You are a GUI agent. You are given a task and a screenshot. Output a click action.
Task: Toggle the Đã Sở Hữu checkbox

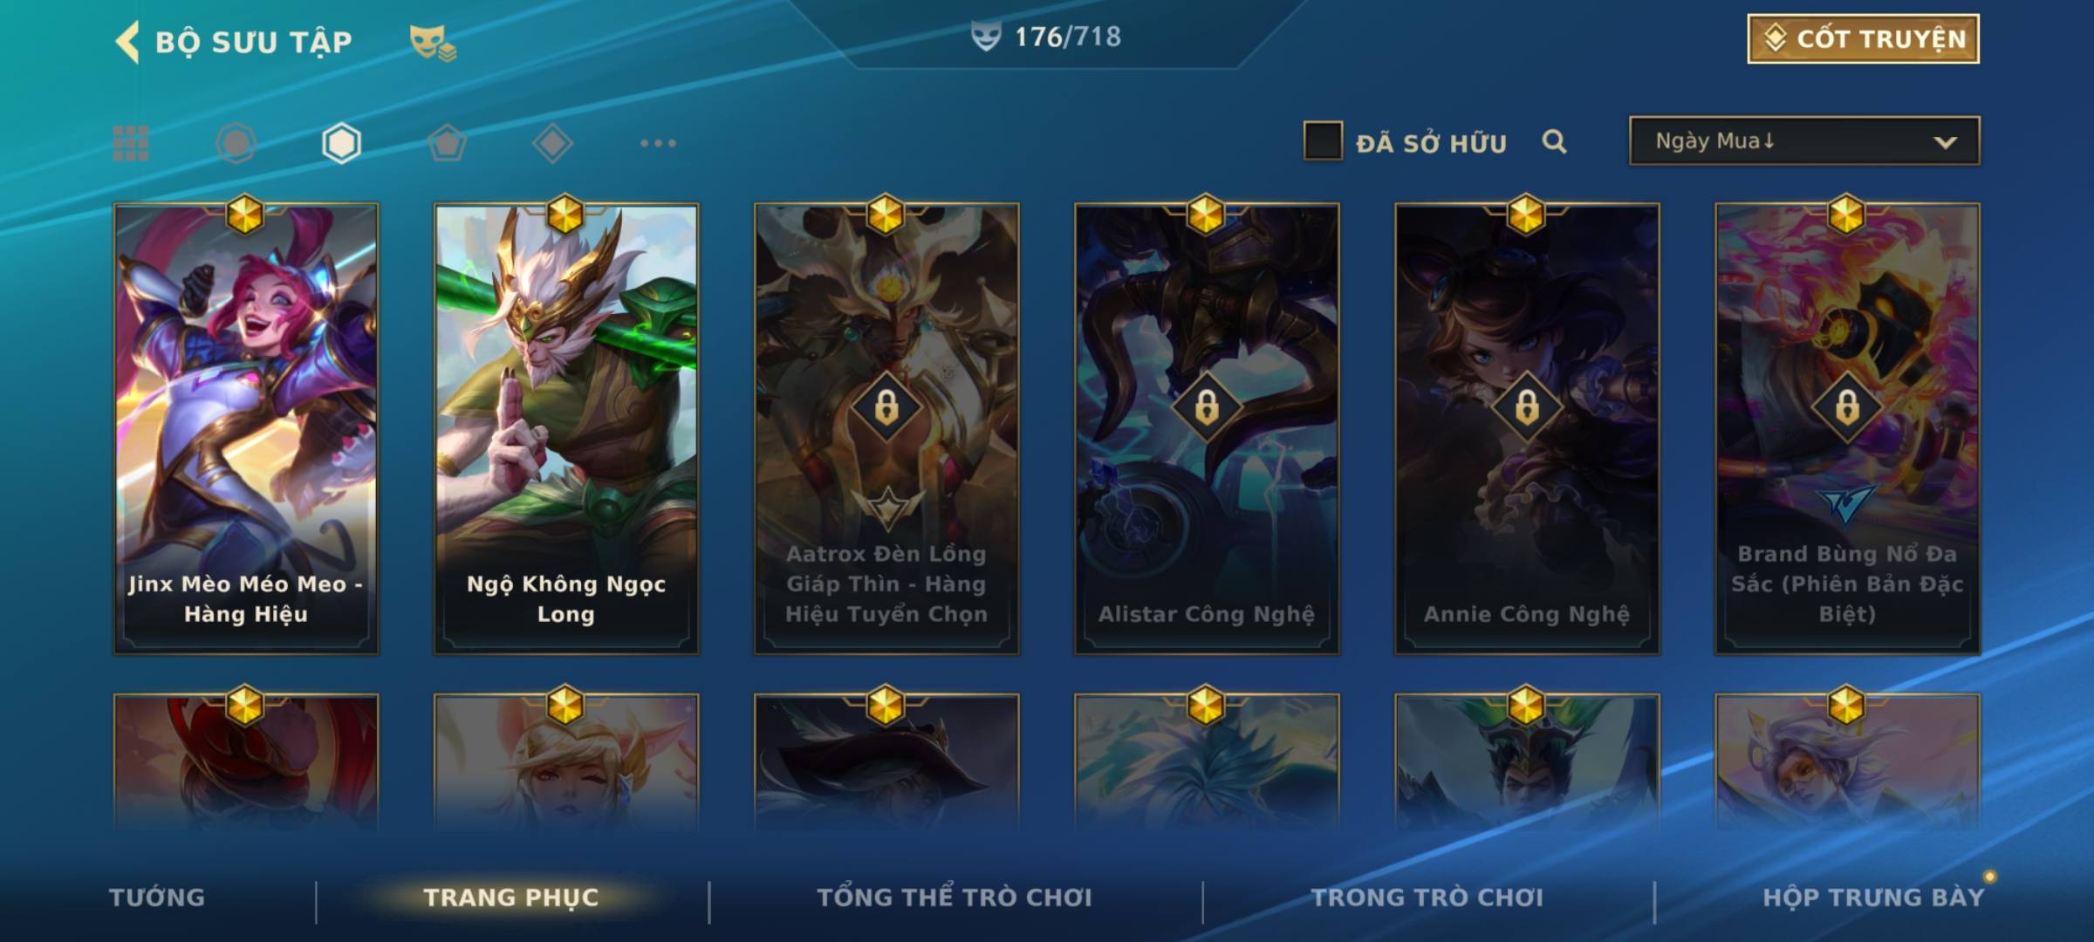coord(1323,141)
